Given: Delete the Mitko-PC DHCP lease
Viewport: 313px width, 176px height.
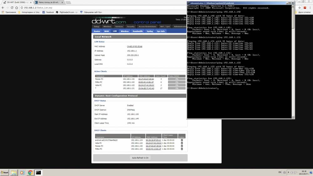Looking at the screenshot, I should [182, 149].
